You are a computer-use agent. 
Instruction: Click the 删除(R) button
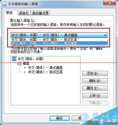click(x=95, y=81)
